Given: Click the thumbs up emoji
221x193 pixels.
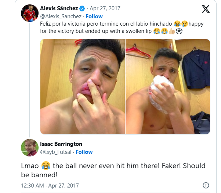Looking at the screenshot, I should coord(171,31).
